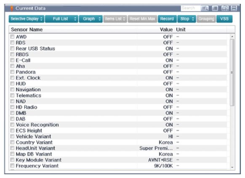The image size is (245, 178).
Task: Click the orange Current Data title icon
Action: click(x=12, y=8)
